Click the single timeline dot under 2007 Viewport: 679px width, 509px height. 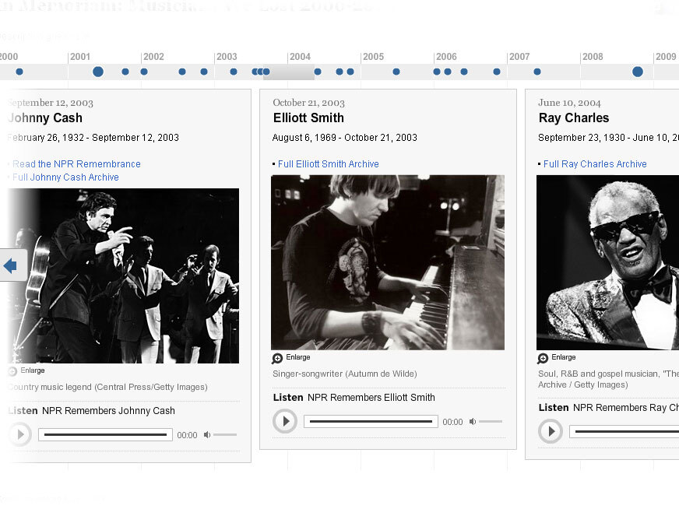[537, 72]
